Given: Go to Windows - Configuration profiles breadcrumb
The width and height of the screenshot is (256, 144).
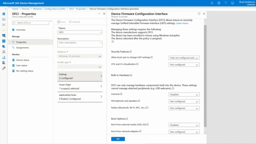Looking at the screenshot, I should click(49, 9).
